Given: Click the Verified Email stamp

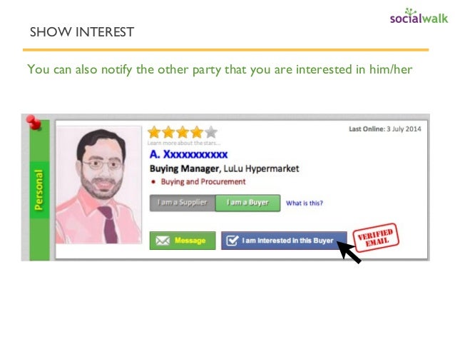Looking at the screenshot, I should click(376, 237).
